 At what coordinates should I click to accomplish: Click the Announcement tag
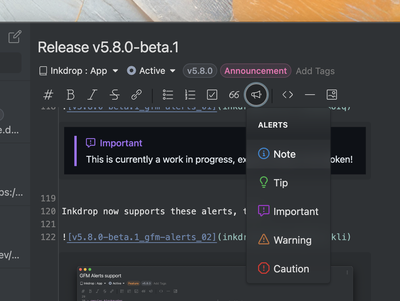click(x=256, y=71)
